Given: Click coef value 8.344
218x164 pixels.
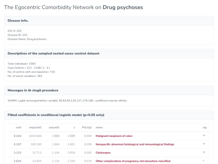Looking at the screenshot, I should pos(17,136).
